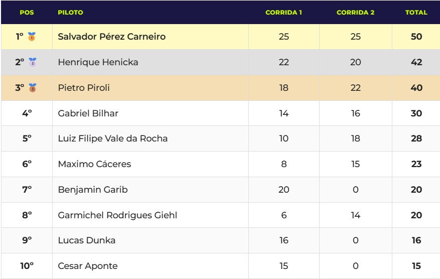This screenshot has height=279, width=440.
Task: Click the bronze medal icon in third place
Action: pos(33,88)
